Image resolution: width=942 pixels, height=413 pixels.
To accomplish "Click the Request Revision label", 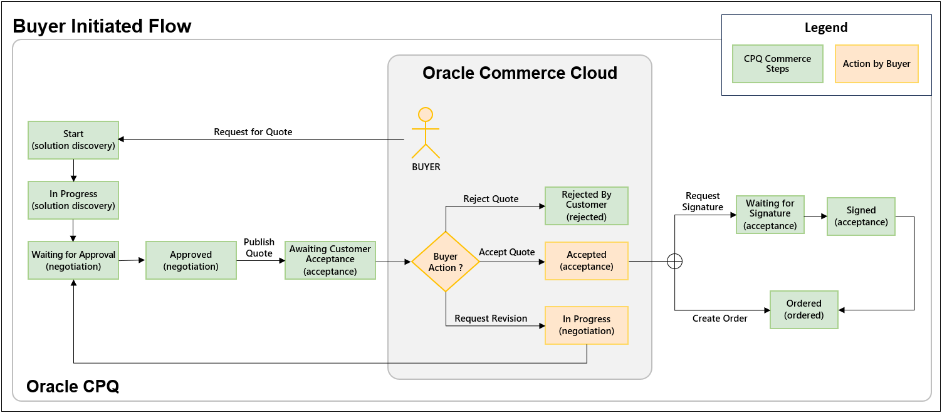I will pyautogui.click(x=491, y=319).
